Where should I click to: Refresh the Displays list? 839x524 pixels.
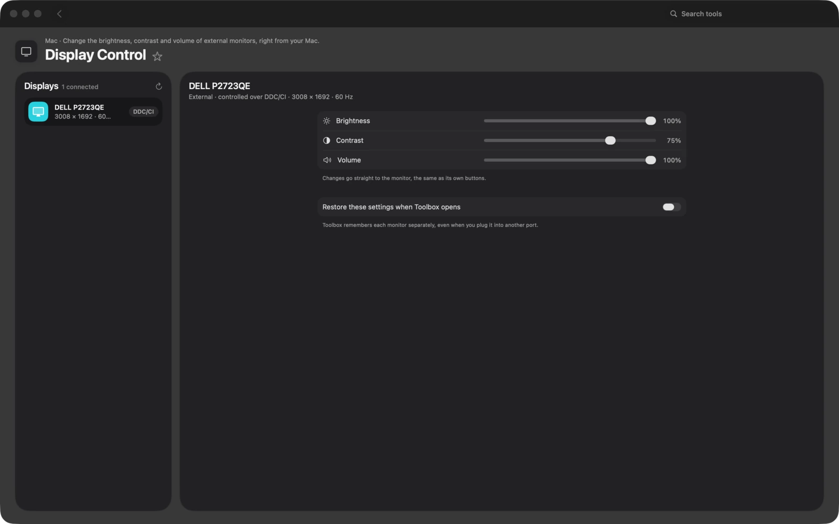[159, 86]
